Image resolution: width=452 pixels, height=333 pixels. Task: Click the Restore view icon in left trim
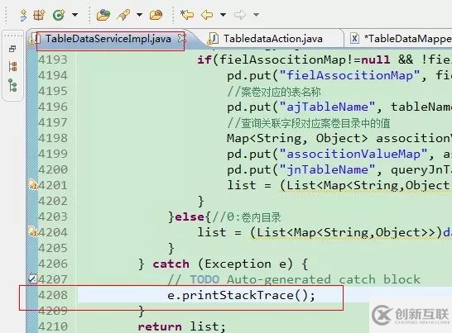(12, 49)
